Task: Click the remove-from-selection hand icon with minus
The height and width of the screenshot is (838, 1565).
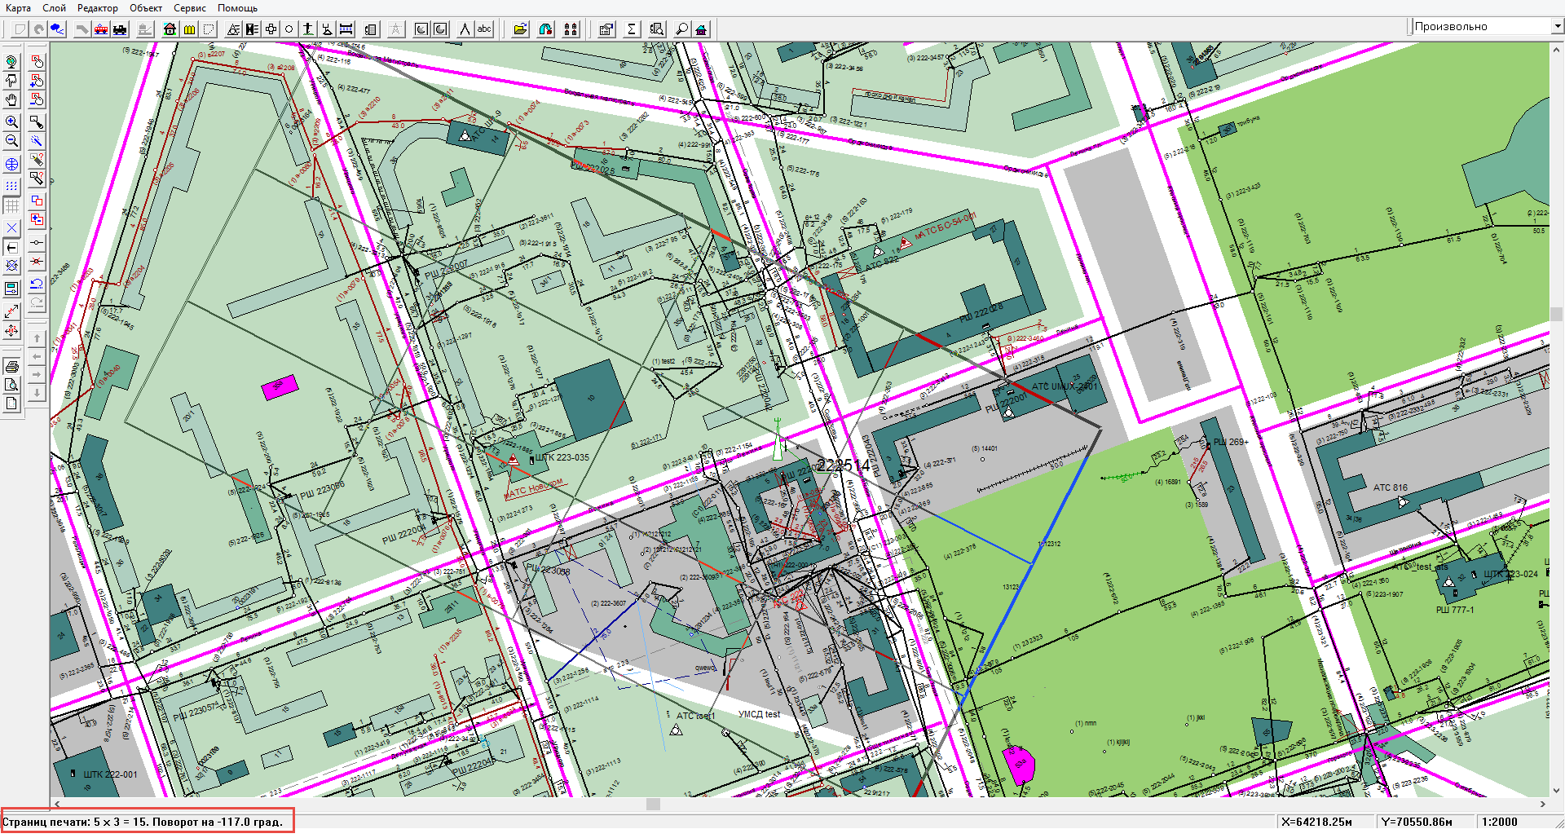Action: coord(37,100)
